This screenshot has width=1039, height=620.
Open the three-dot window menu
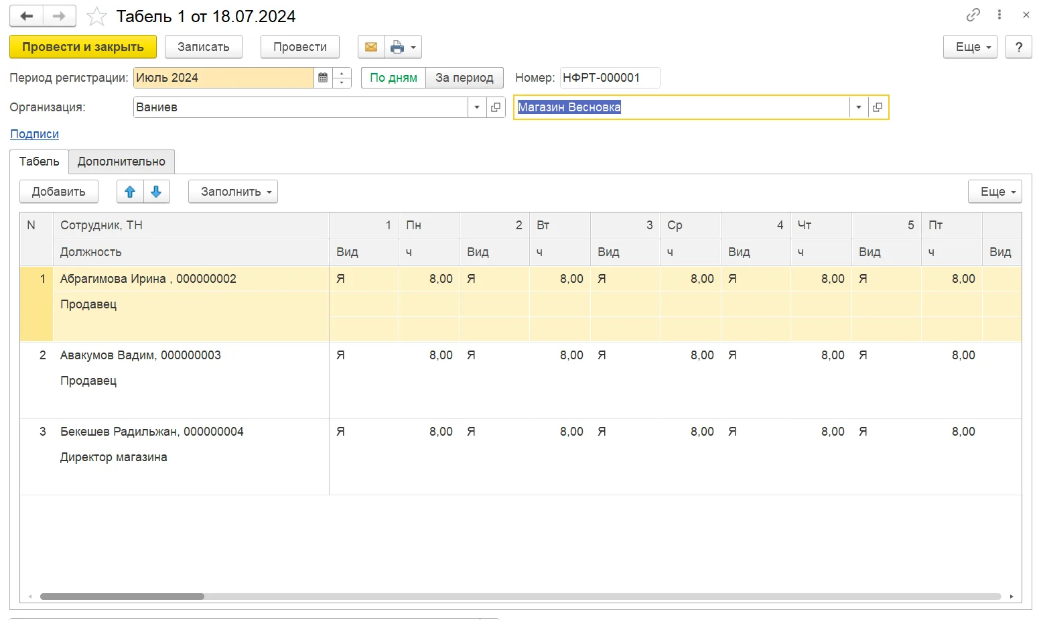[999, 15]
